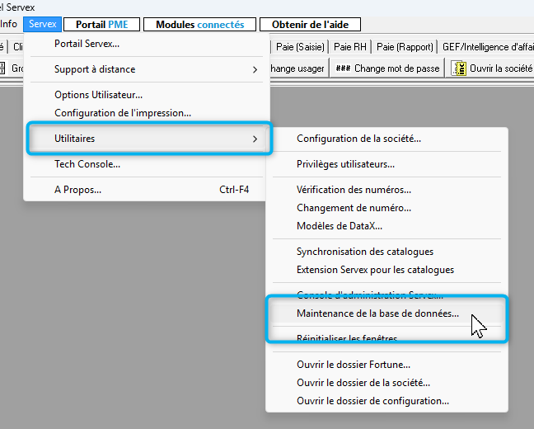Choose Synchronisation des catalogues
The height and width of the screenshot is (429, 534).
pos(364,252)
